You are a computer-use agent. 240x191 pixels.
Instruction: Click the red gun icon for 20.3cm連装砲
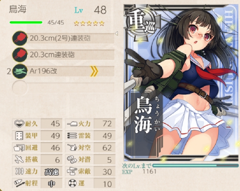pos(20,55)
